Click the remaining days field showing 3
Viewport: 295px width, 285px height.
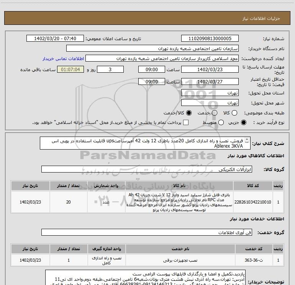(x=110, y=70)
